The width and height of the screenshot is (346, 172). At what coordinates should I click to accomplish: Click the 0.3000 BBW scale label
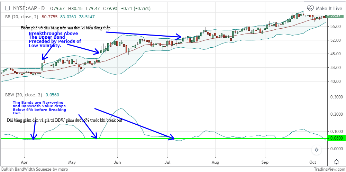pyautogui.click(x=336, y=97)
